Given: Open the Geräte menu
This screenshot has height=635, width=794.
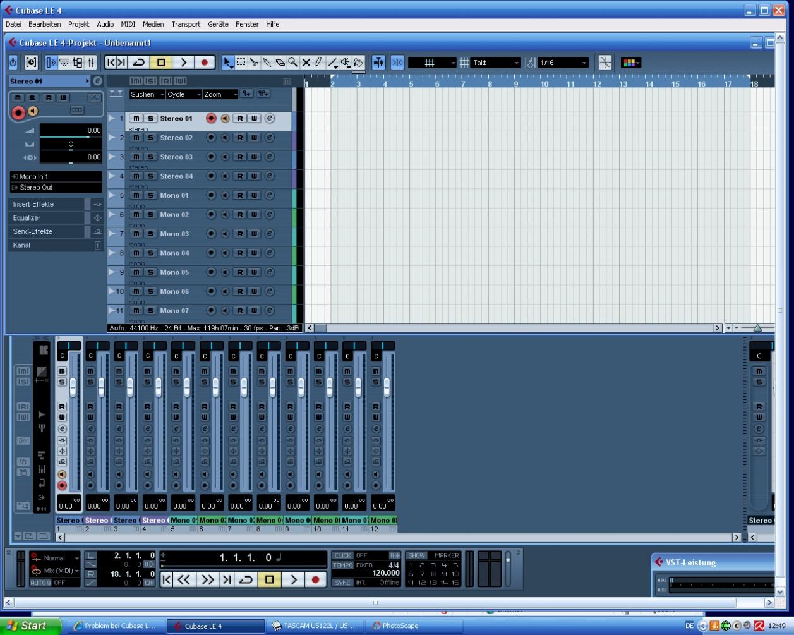Looking at the screenshot, I should click(x=218, y=24).
